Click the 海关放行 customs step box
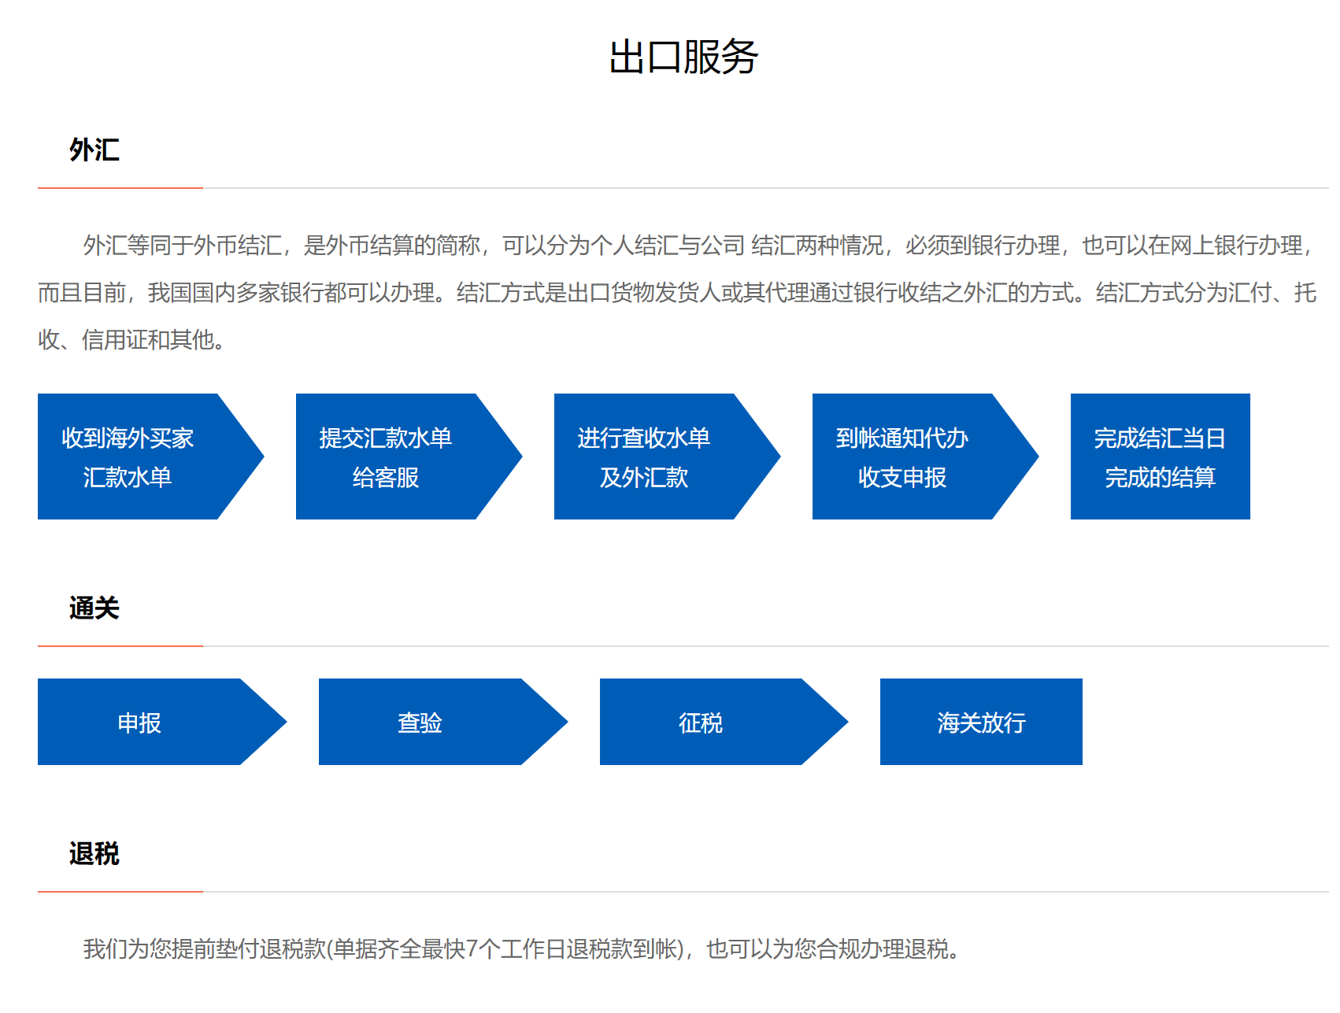The height and width of the screenshot is (1013, 1340). click(981, 722)
